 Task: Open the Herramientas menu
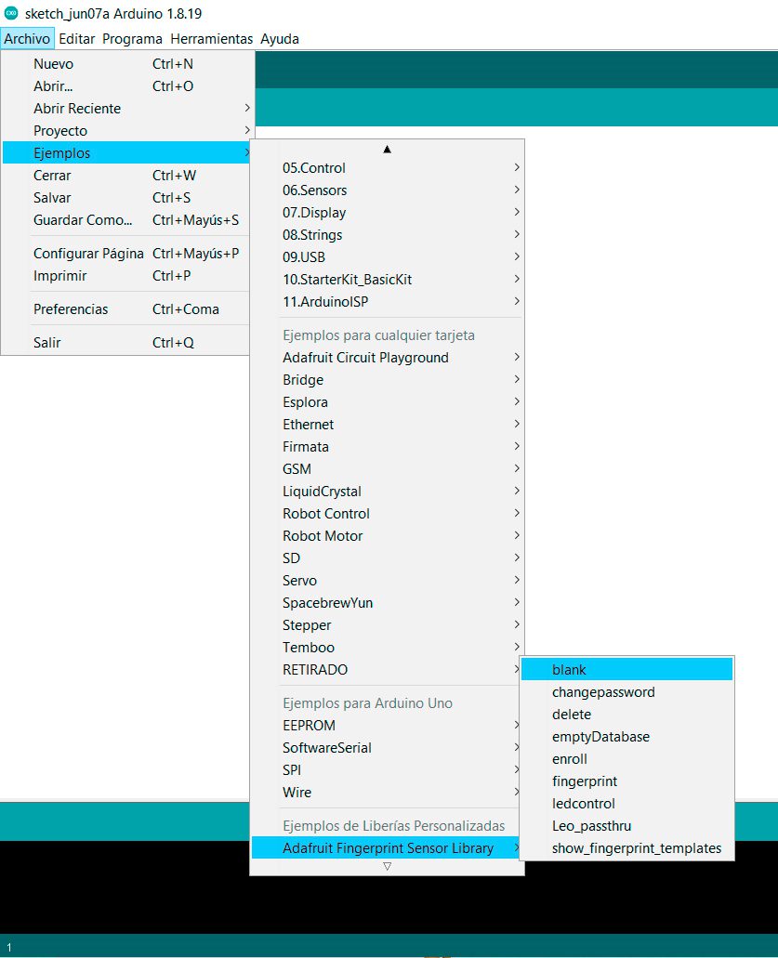[211, 39]
